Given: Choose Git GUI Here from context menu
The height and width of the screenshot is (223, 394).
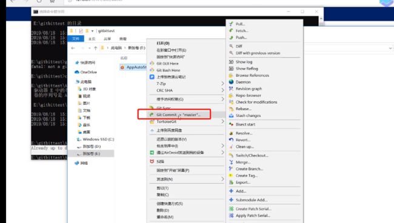Looking at the screenshot, I should click(186, 64).
